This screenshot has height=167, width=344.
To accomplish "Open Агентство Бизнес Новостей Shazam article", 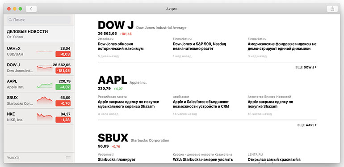I will [270, 104].
